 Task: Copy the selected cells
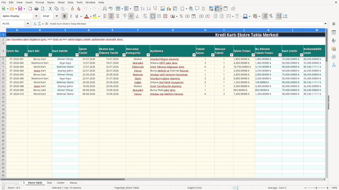(56, 9)
